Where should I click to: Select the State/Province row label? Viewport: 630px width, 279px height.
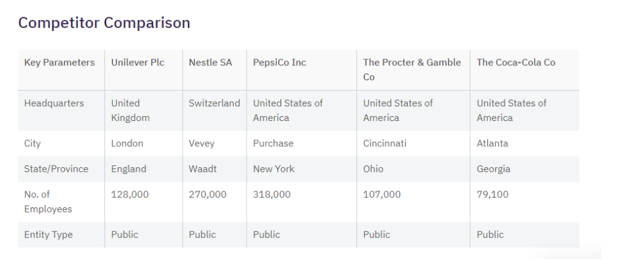tap(56, 169)
